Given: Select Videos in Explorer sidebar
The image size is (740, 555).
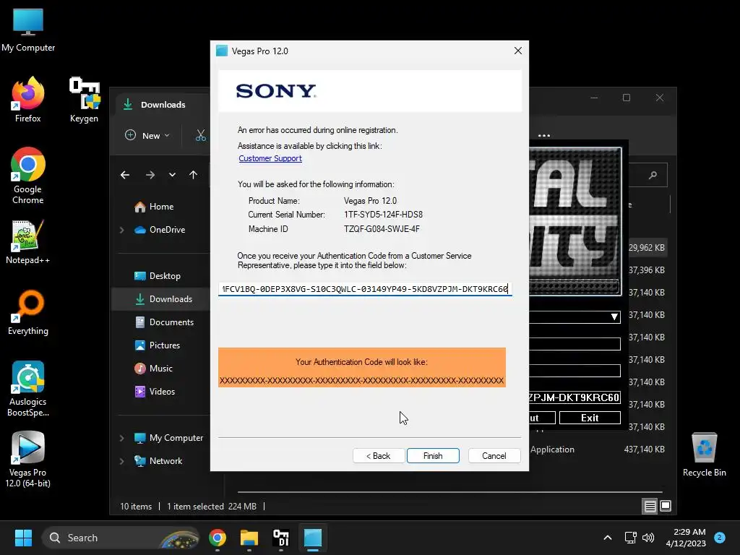Looking at the screenshot, I should [162, 392].
